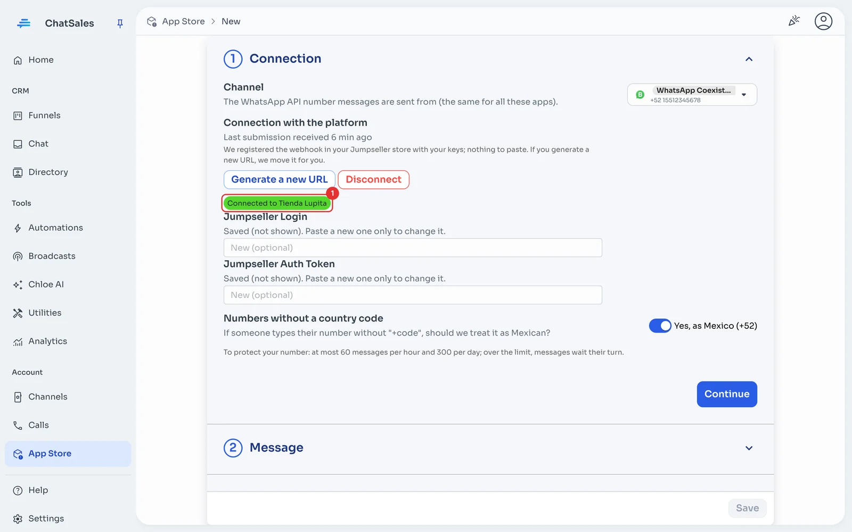This screenshot has width=852, height=532.
Task: Collapse the Connection section chevron
Action: (749, 59)
